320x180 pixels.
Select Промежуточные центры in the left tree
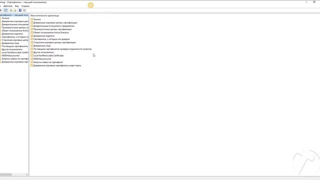click(x=15, y=27)
